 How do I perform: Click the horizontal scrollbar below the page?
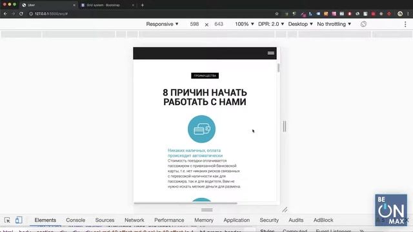pos(186,204)
